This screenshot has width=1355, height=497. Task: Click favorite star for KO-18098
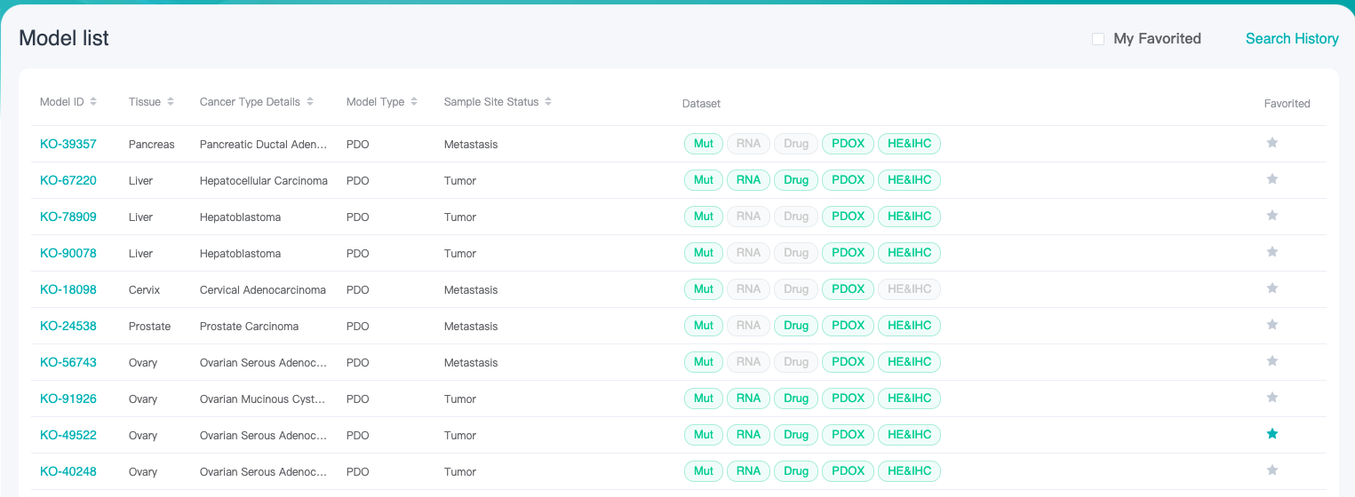[1271, 288]
